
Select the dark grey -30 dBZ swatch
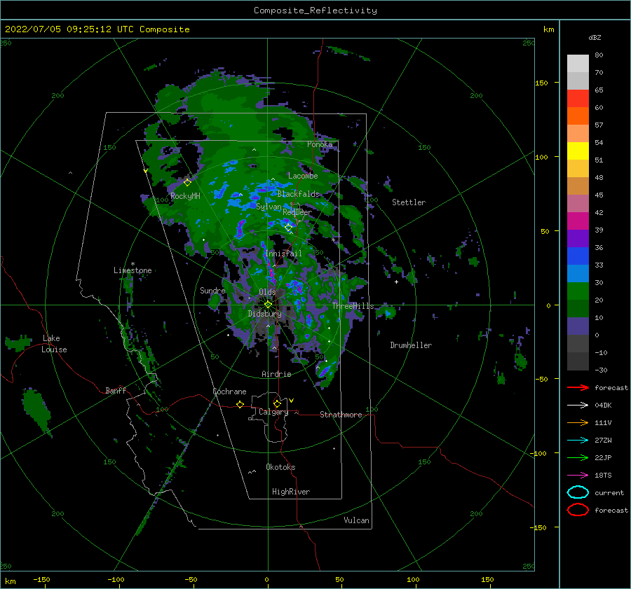[578, 361]
